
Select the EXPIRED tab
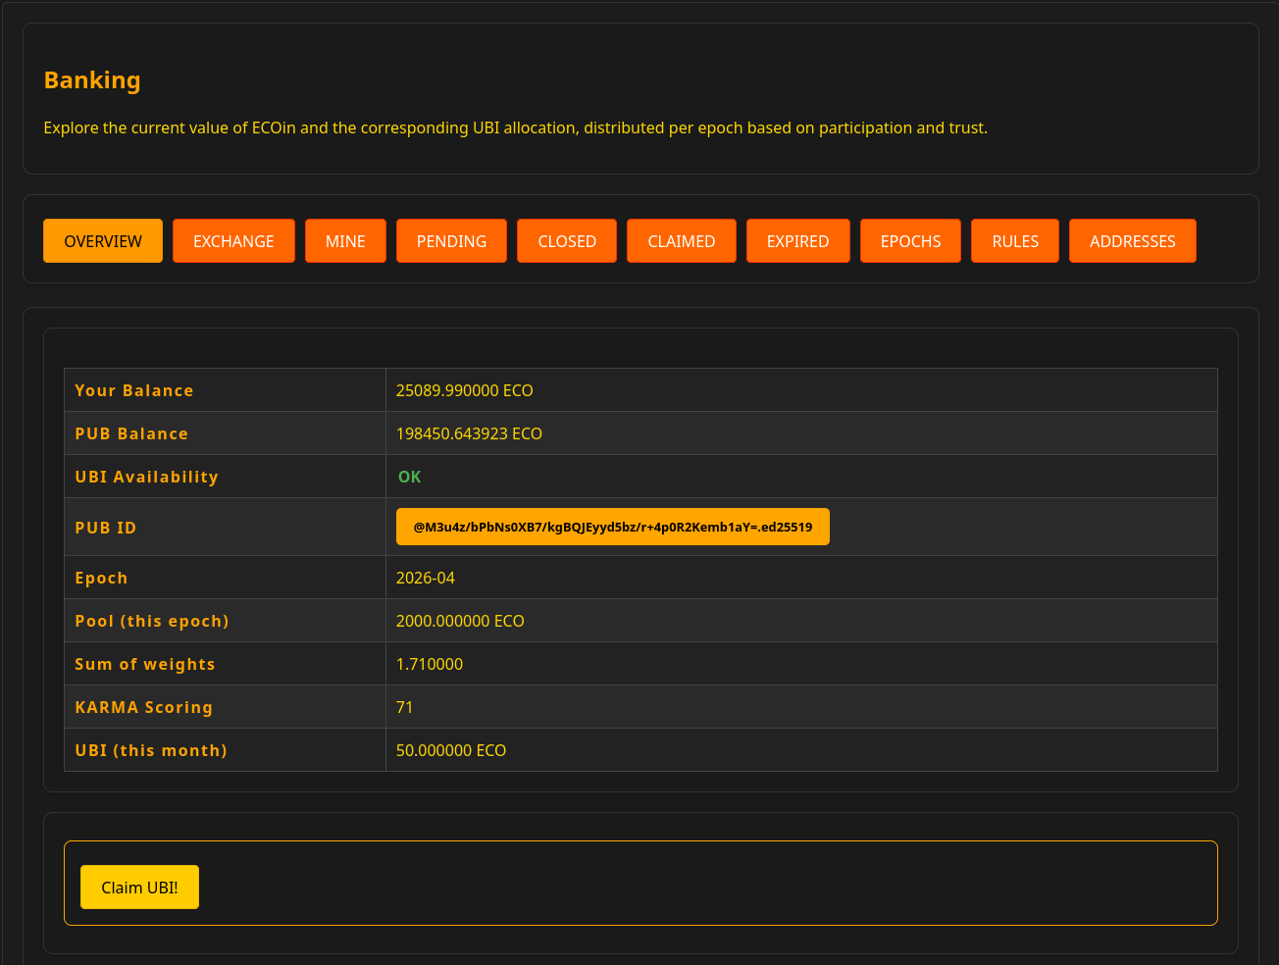pos(797,241)
